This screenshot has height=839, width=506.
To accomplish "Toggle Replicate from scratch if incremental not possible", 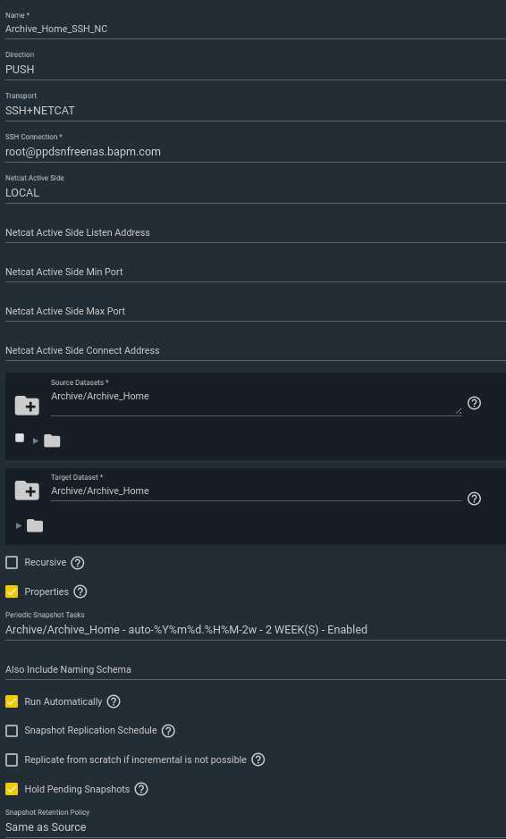I will click(x=12, y=759).
